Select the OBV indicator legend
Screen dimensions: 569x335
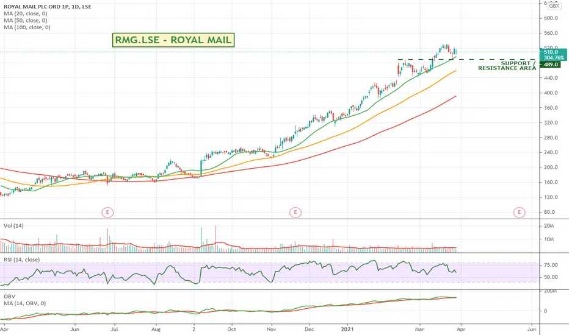[9, 296]
